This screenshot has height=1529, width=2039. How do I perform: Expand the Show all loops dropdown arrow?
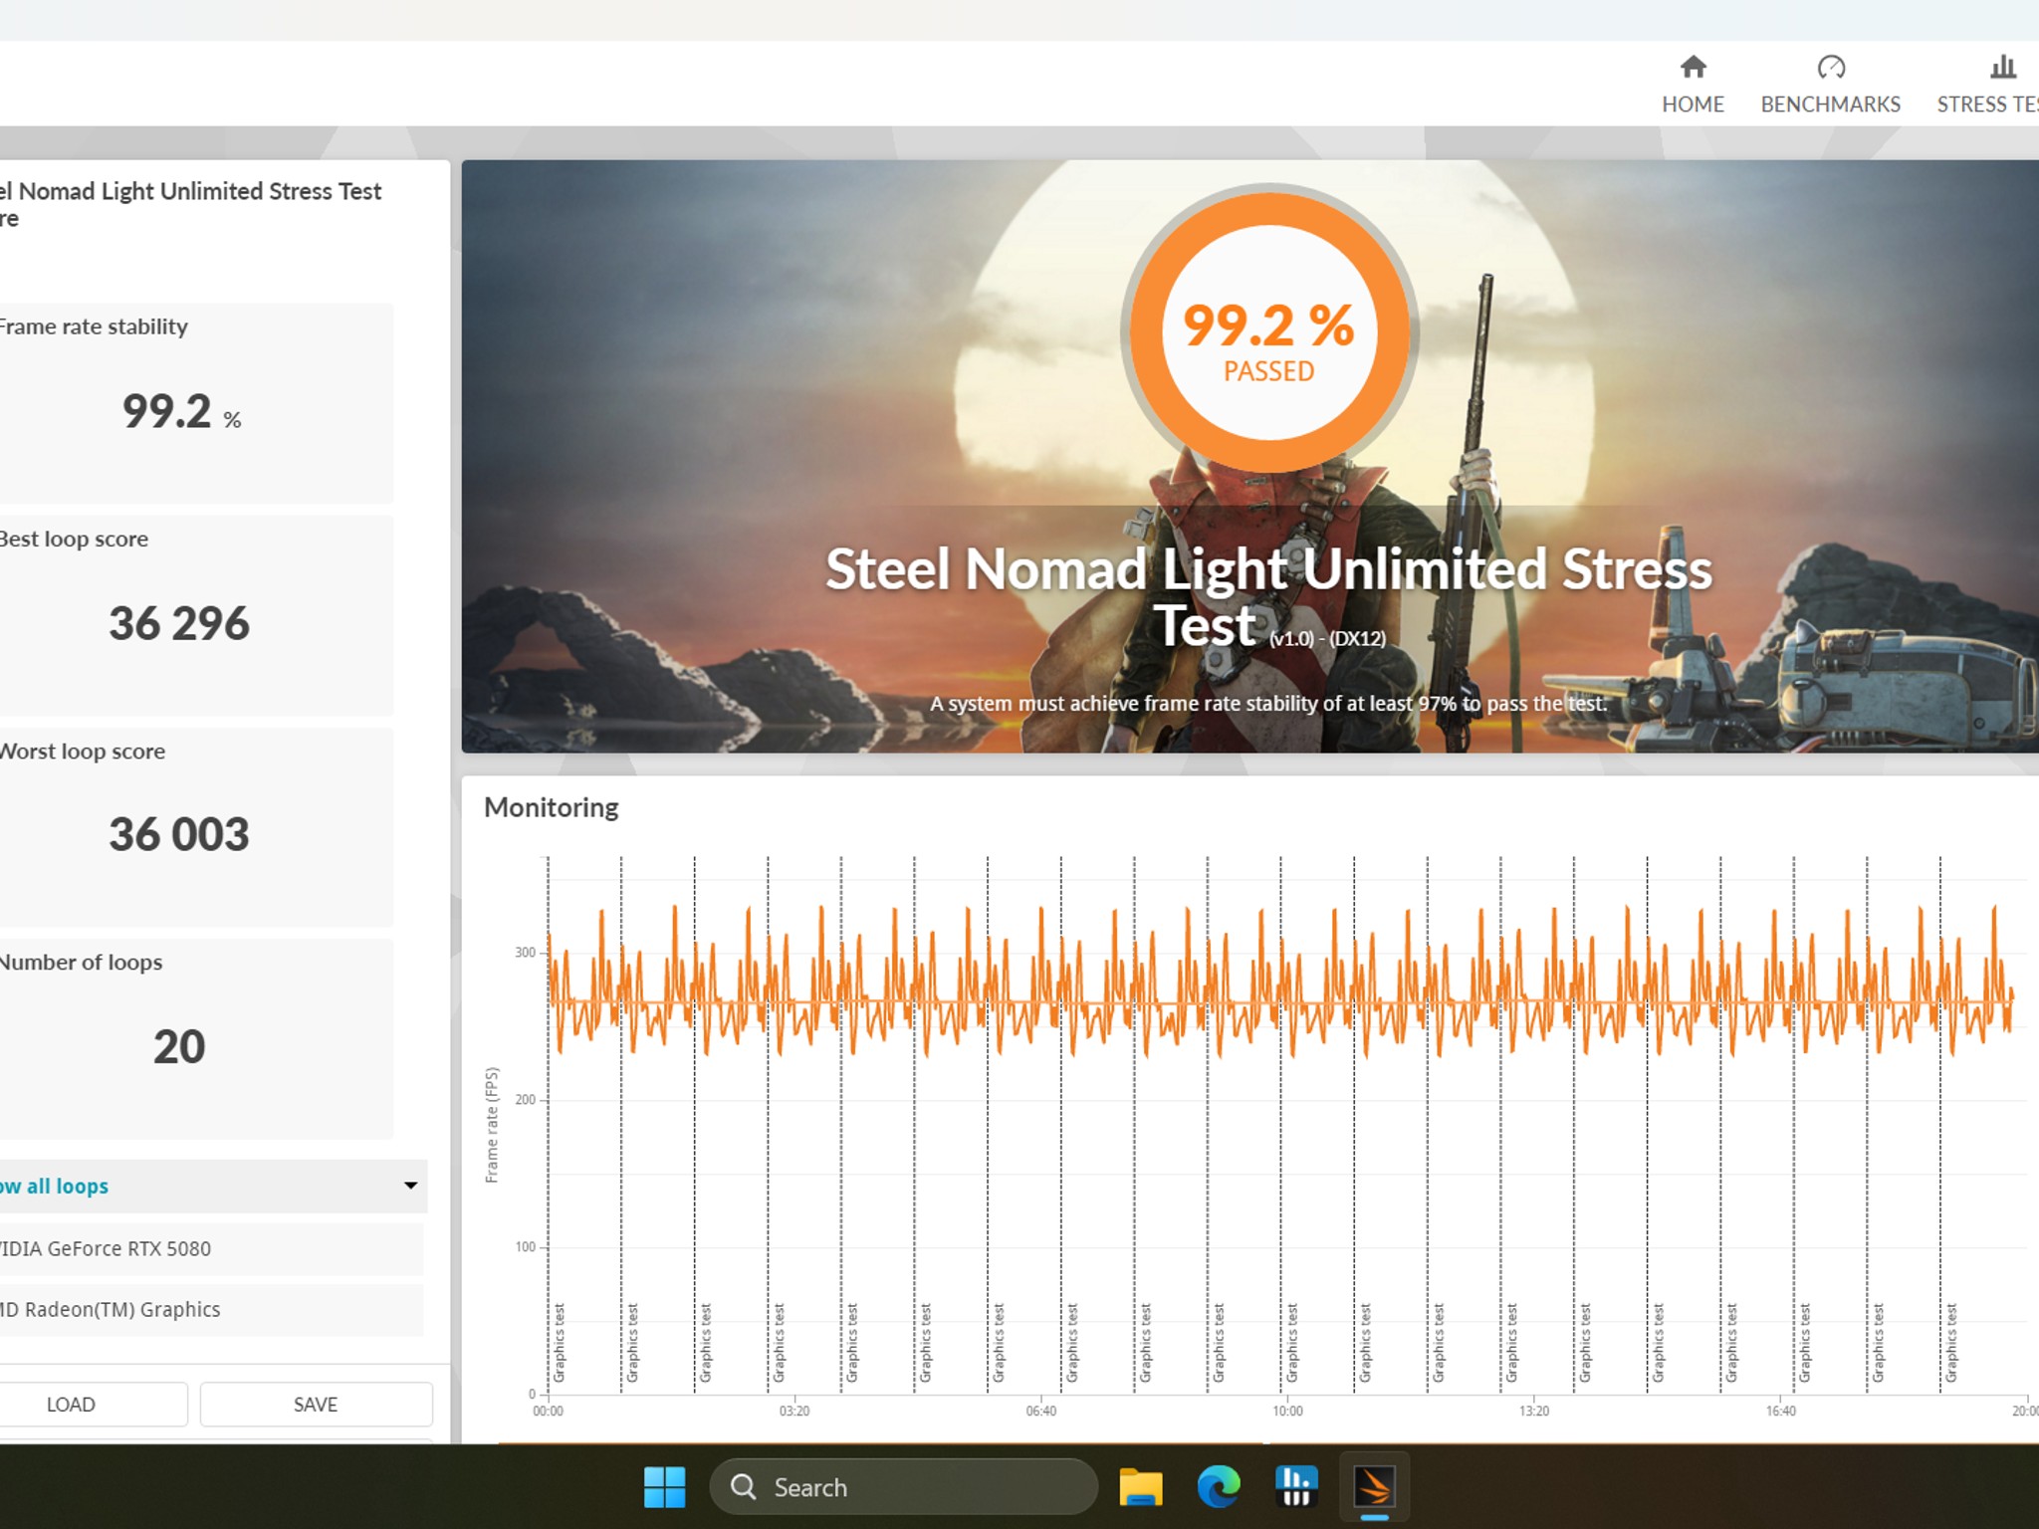410,1186
